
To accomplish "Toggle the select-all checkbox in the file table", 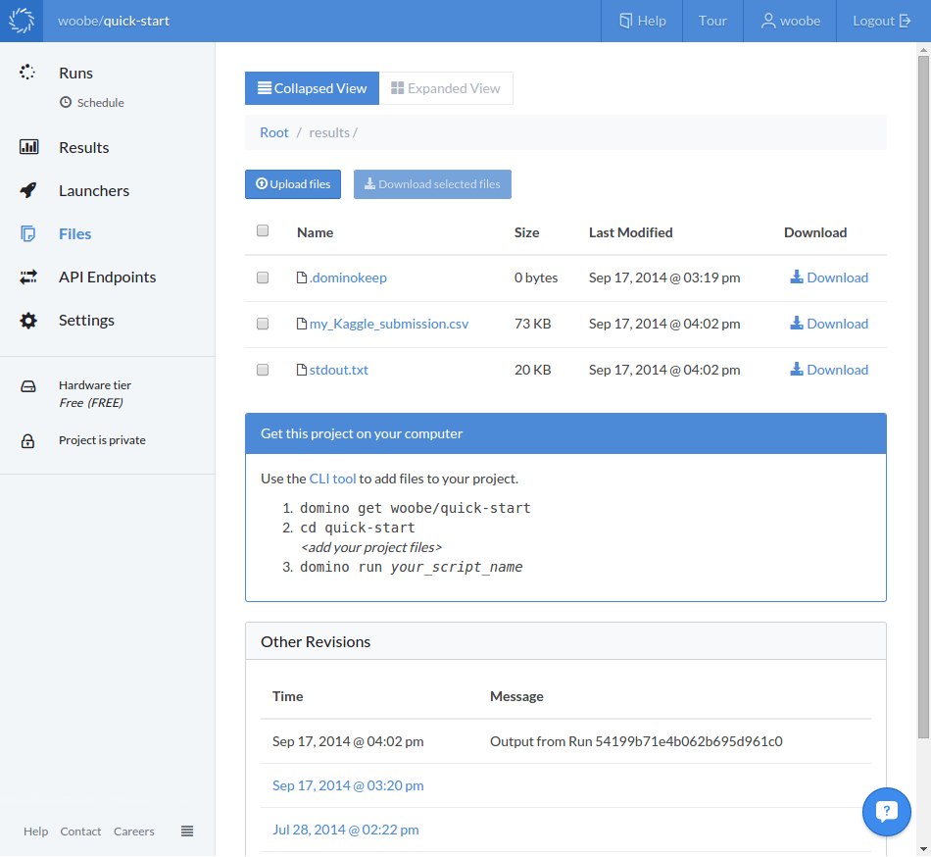I will tap(263, 229).
